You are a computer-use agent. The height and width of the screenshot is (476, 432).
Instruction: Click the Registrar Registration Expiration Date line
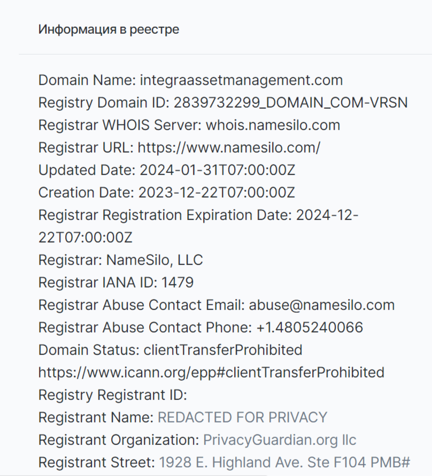coord(198,215)
